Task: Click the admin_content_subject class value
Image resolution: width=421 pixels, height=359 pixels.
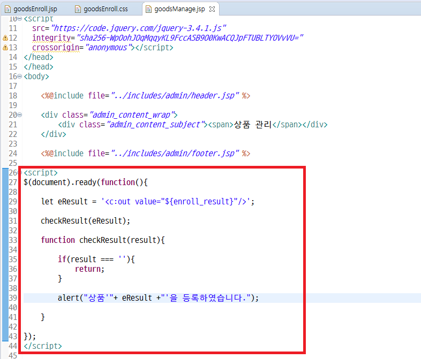Action: click(155, 125)
